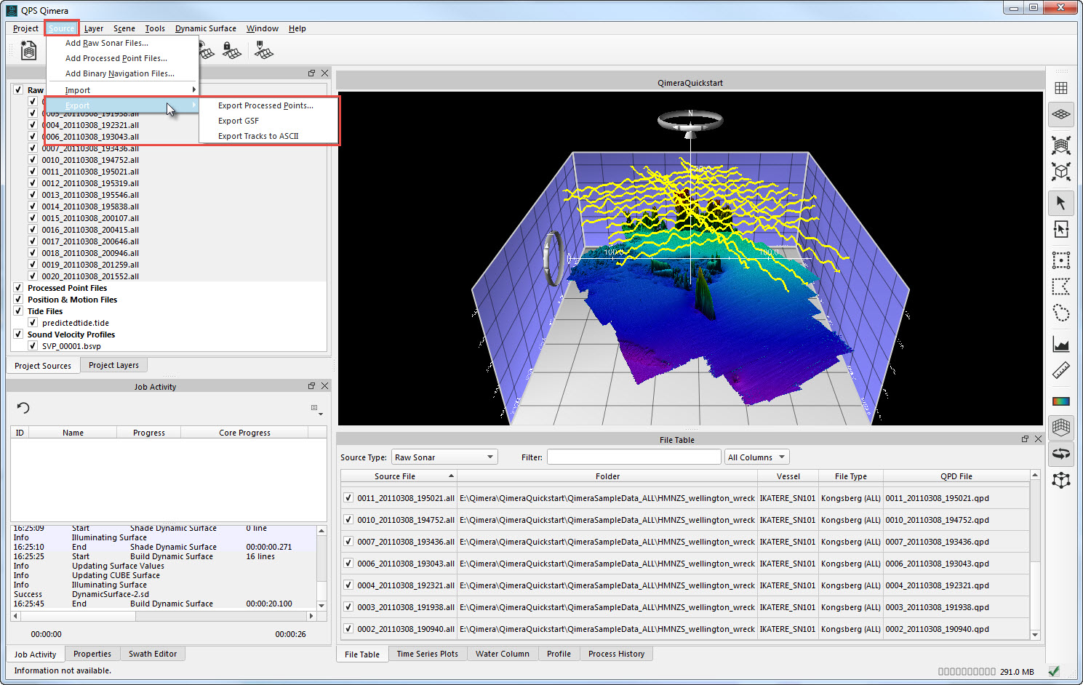Open the profile graph tool icon
Image resolution: width=1083 pixels, height=685 pixels.
[1060, 344]
